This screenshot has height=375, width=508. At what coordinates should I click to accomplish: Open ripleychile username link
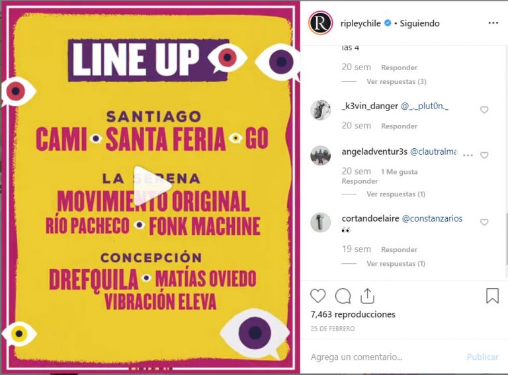point(360,23)
